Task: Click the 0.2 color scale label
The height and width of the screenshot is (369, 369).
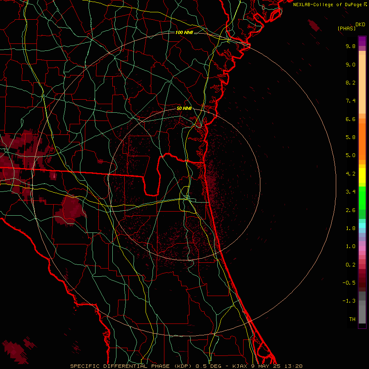Action: pyautogui.click(x=351, y=265)
